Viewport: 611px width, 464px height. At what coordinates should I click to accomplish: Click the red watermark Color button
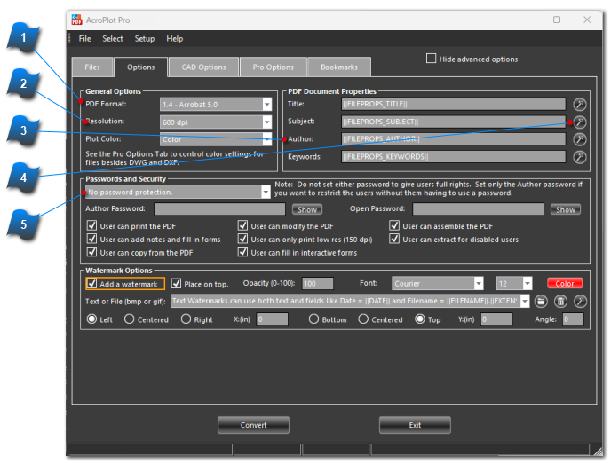(x=565, y=284)
